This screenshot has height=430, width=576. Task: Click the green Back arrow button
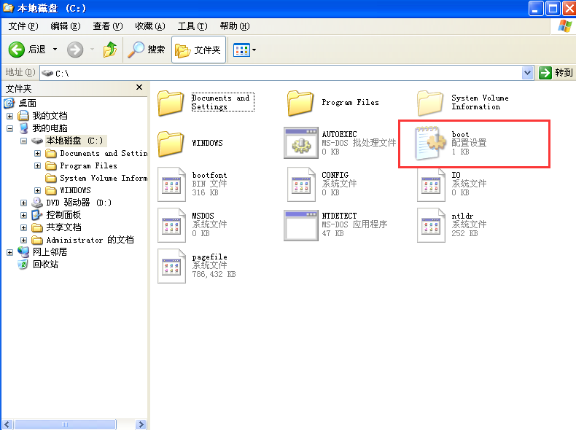pyautogui.click(x=17, y=50)
